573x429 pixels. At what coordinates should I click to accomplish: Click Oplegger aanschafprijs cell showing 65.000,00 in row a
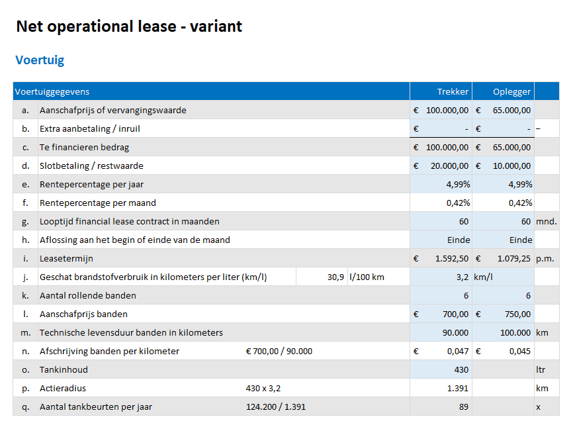click(x=503, y=110)
